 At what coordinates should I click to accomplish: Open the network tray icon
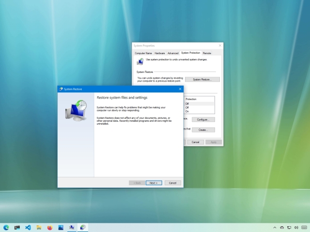tap(289, 228)
